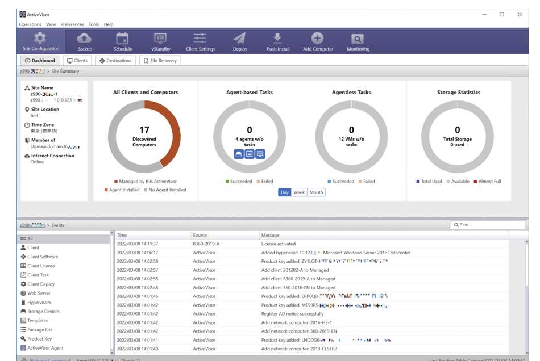Switch to the Dashboard tab
Image resolution: width=540 pixels, height=361 pixels.
click(x=40, y=61)
